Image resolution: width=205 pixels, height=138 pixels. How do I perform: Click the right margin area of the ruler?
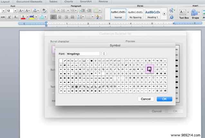pyautogui.click(x=188, y=23)
